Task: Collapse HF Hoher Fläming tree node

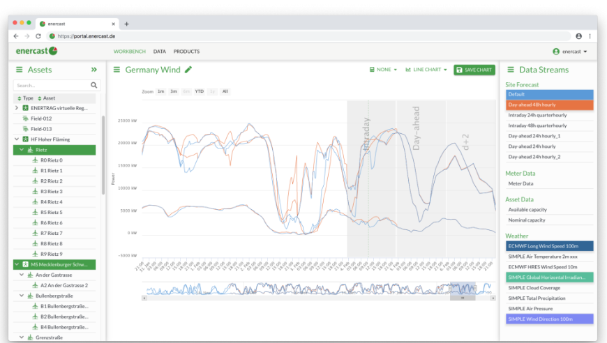Action: pos(17,139)
